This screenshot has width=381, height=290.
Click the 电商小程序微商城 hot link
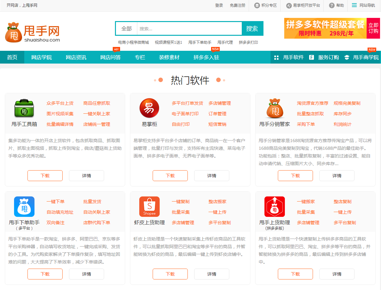point(133,42)
